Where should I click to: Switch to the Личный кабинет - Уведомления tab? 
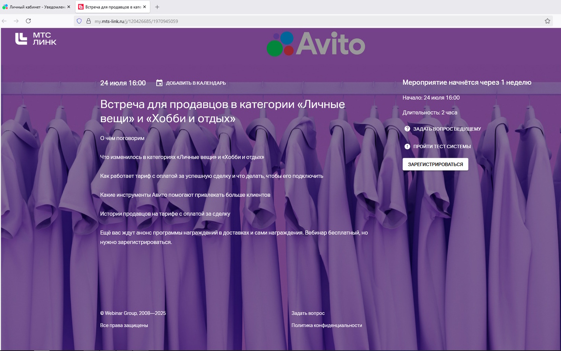pyautogui.click(x=36, y=7)
